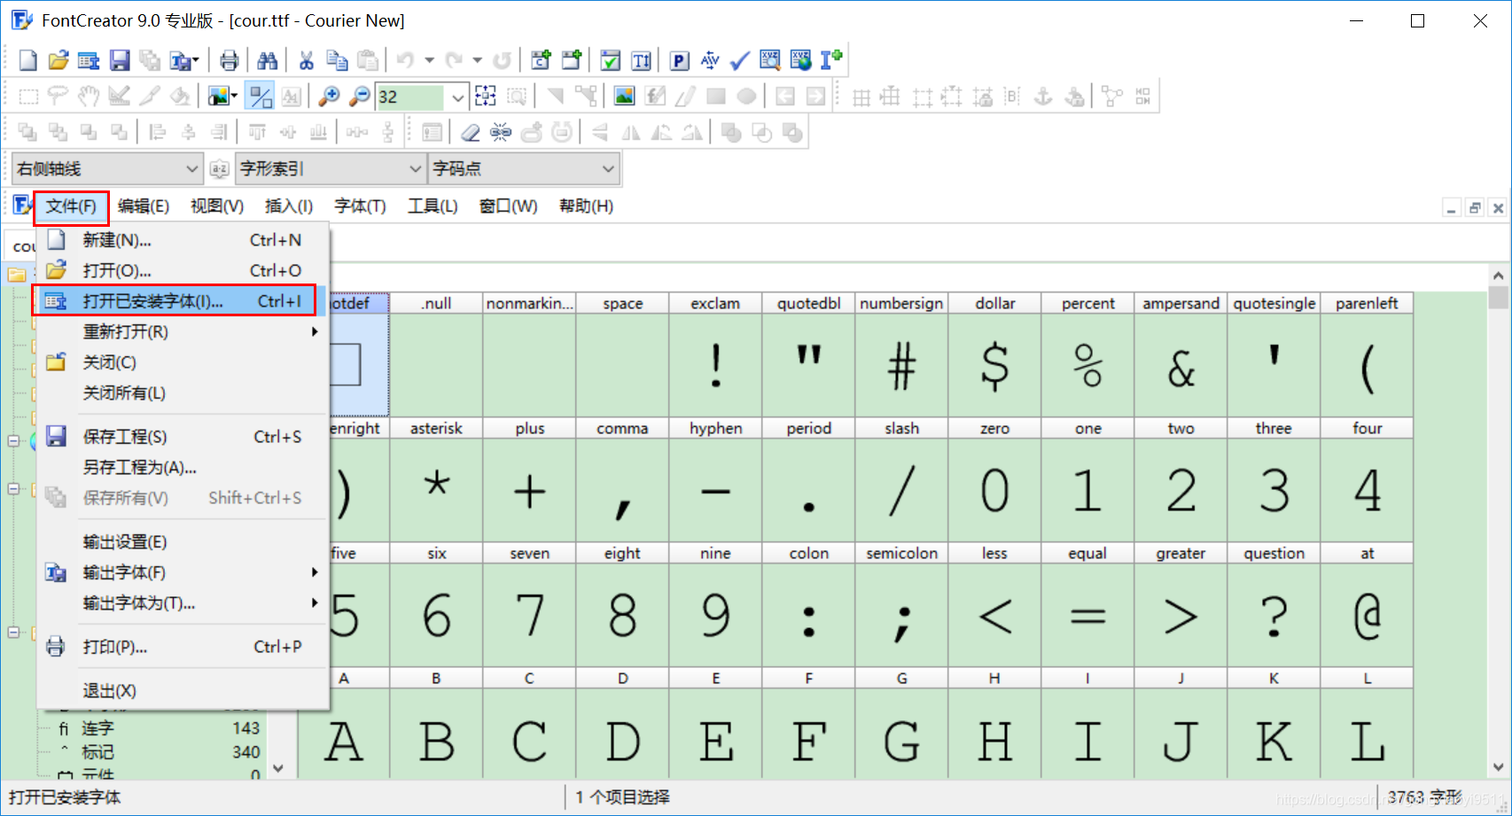Choose 打开(O)... from the File menu

pos(182,270)
